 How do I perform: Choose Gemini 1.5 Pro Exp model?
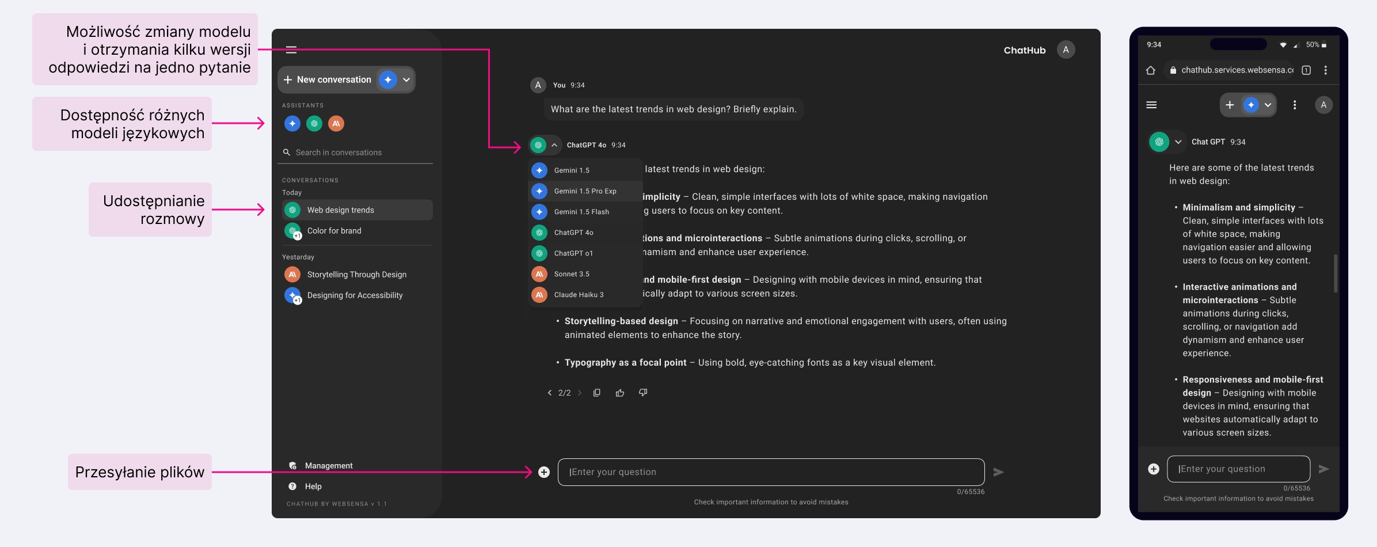click(x=585, y=191)
